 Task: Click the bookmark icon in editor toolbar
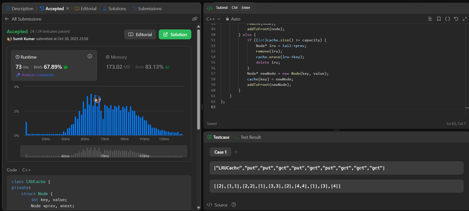pyautogui.click(x=439, y=19)
